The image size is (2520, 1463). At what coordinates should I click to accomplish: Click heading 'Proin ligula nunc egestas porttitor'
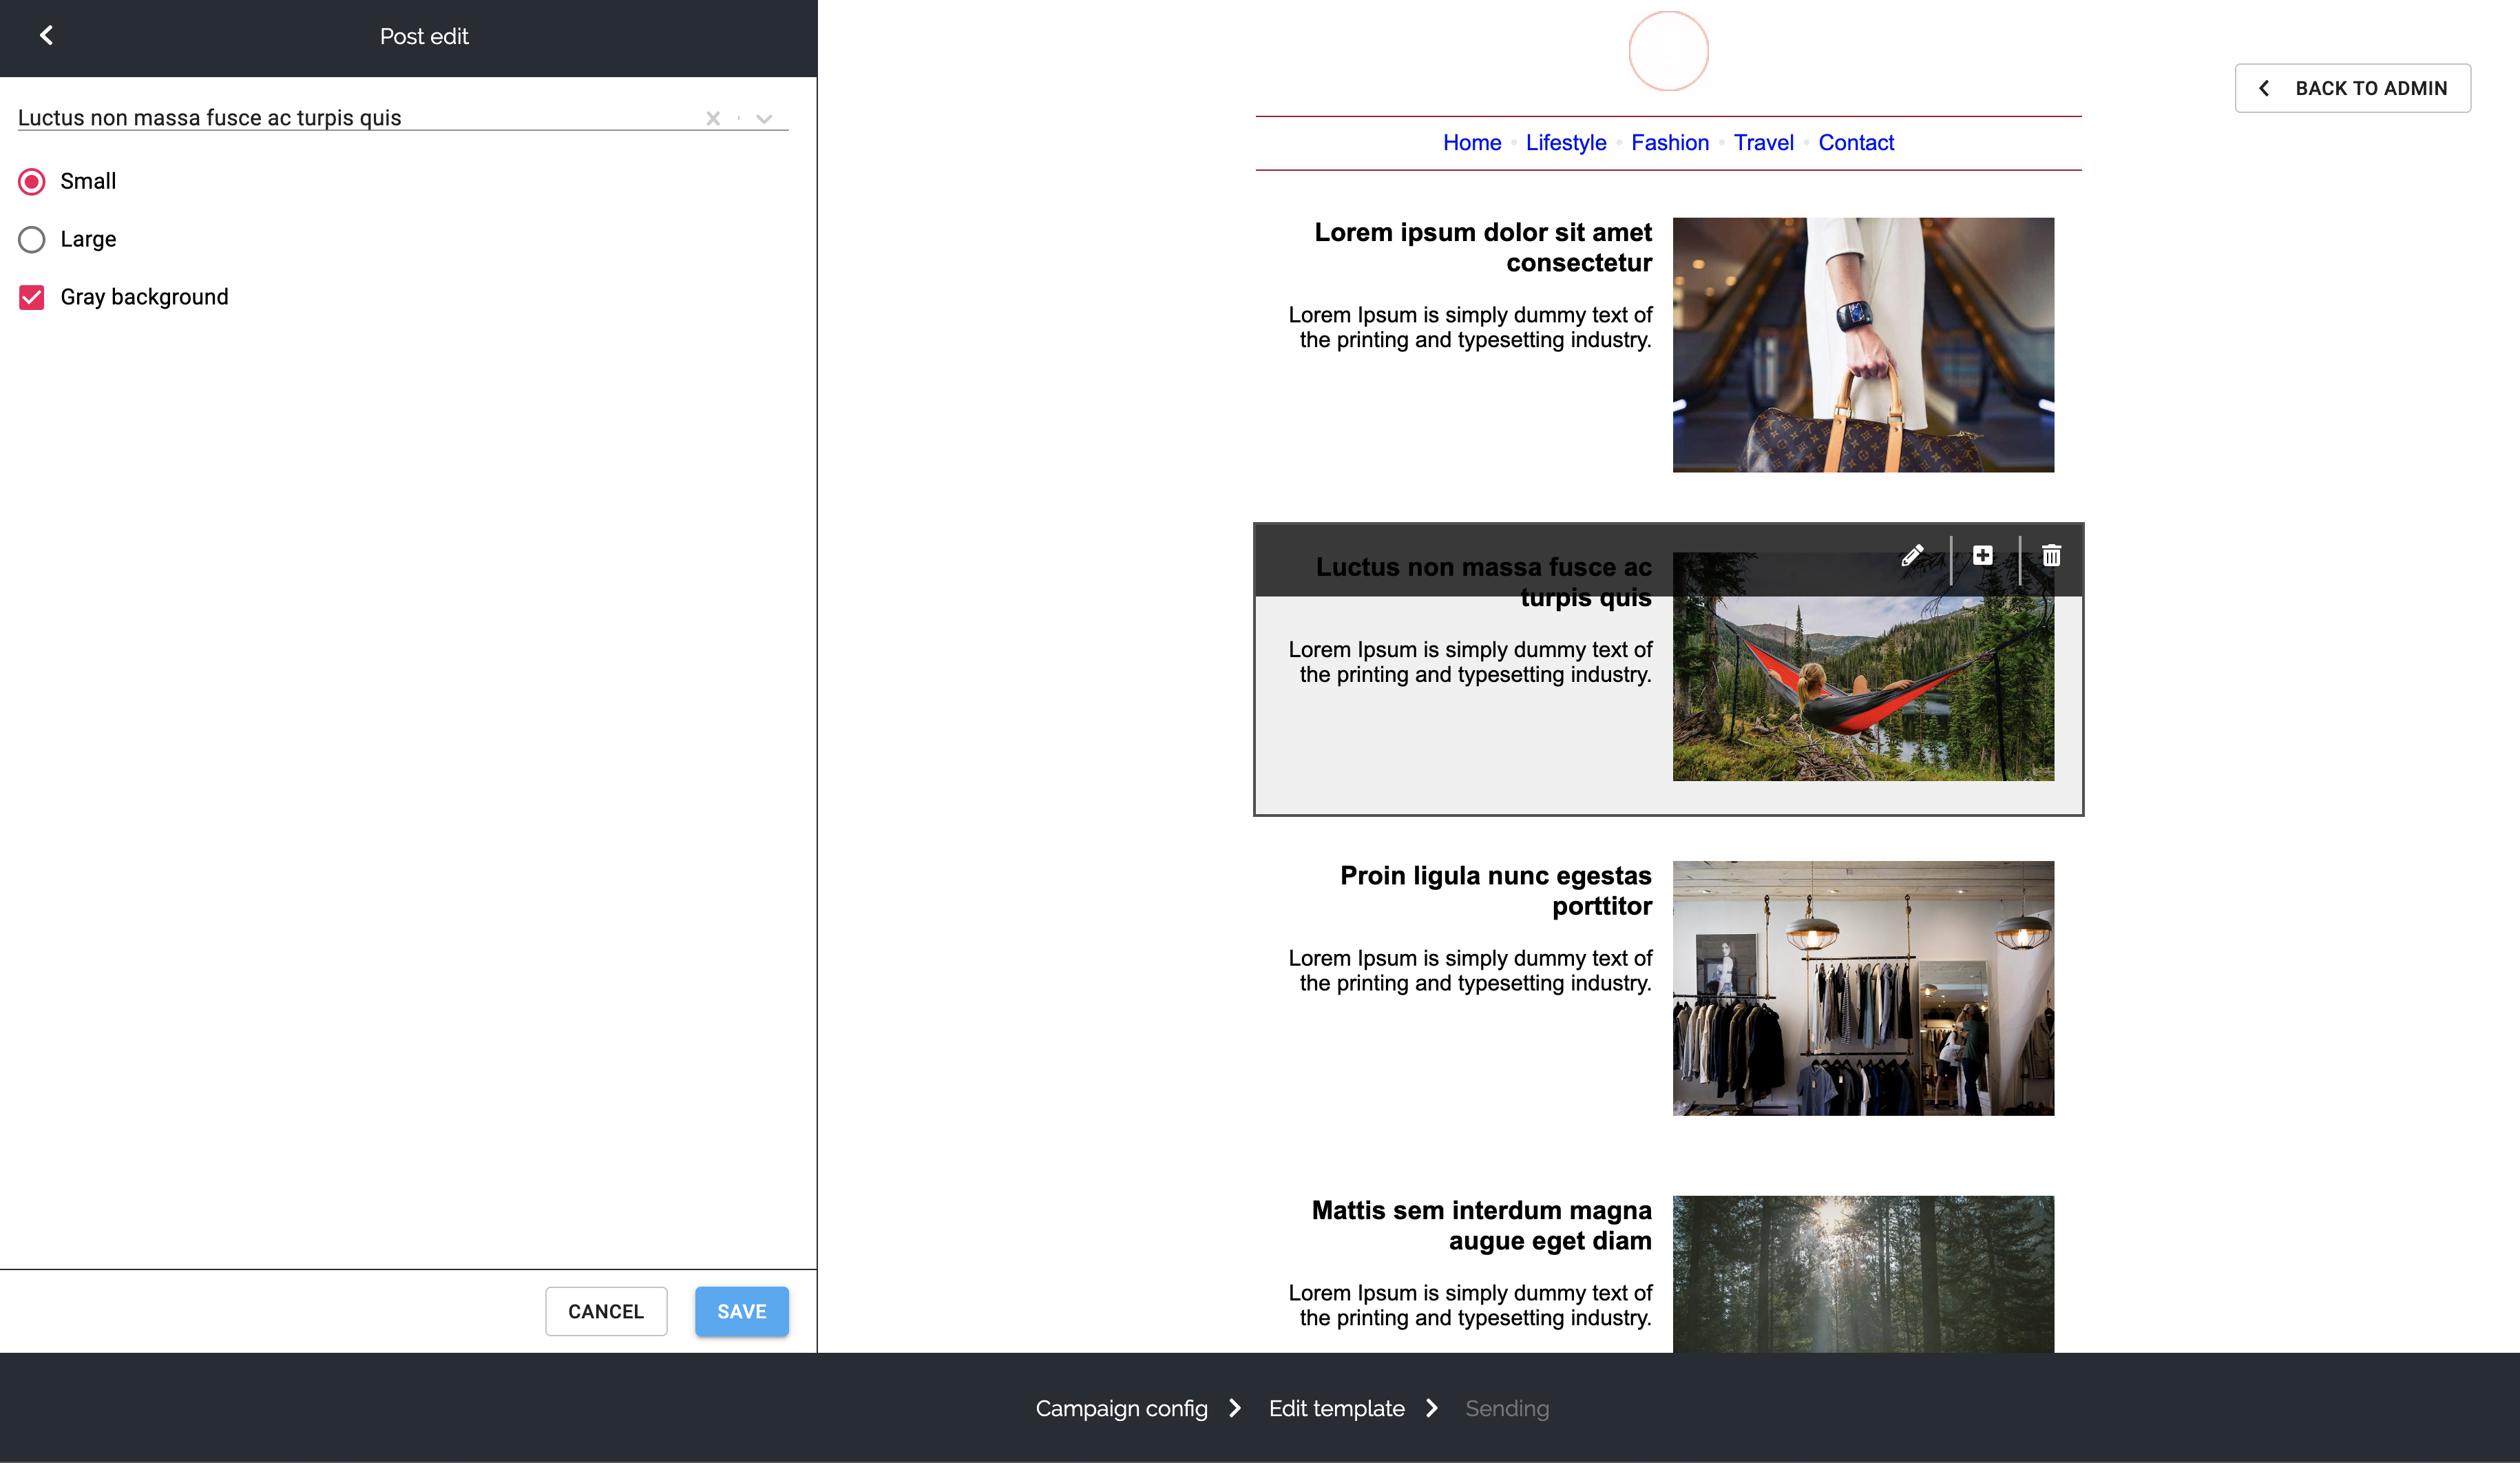point(1495,891)
